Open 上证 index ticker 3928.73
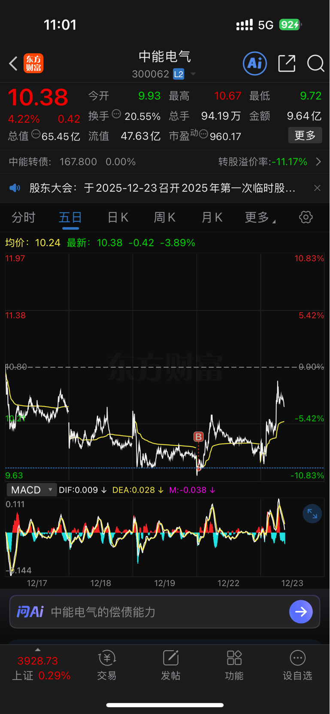 click(x=38, y=661)
